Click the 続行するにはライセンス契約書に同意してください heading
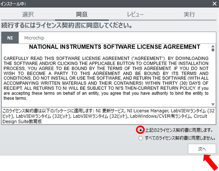This screenshot has width=219, height=171. [x=67, y=25]
